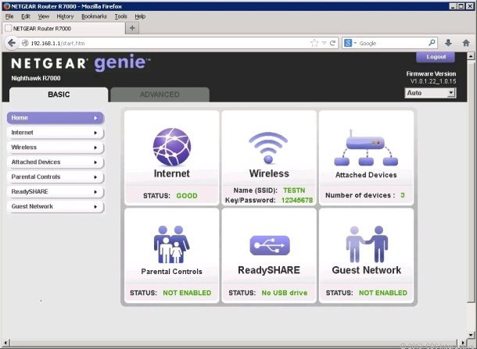Open the downloads arrow icon

tap(448, 43)
